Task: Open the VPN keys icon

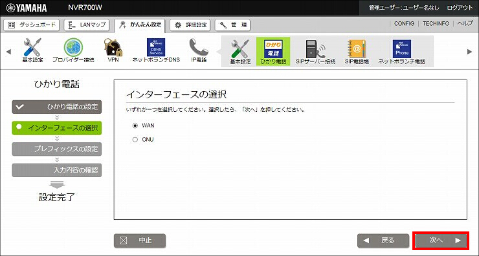Action: coord(113,50)
